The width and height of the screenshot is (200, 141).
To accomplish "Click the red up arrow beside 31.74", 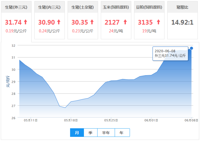I will [x=25, y=22].
